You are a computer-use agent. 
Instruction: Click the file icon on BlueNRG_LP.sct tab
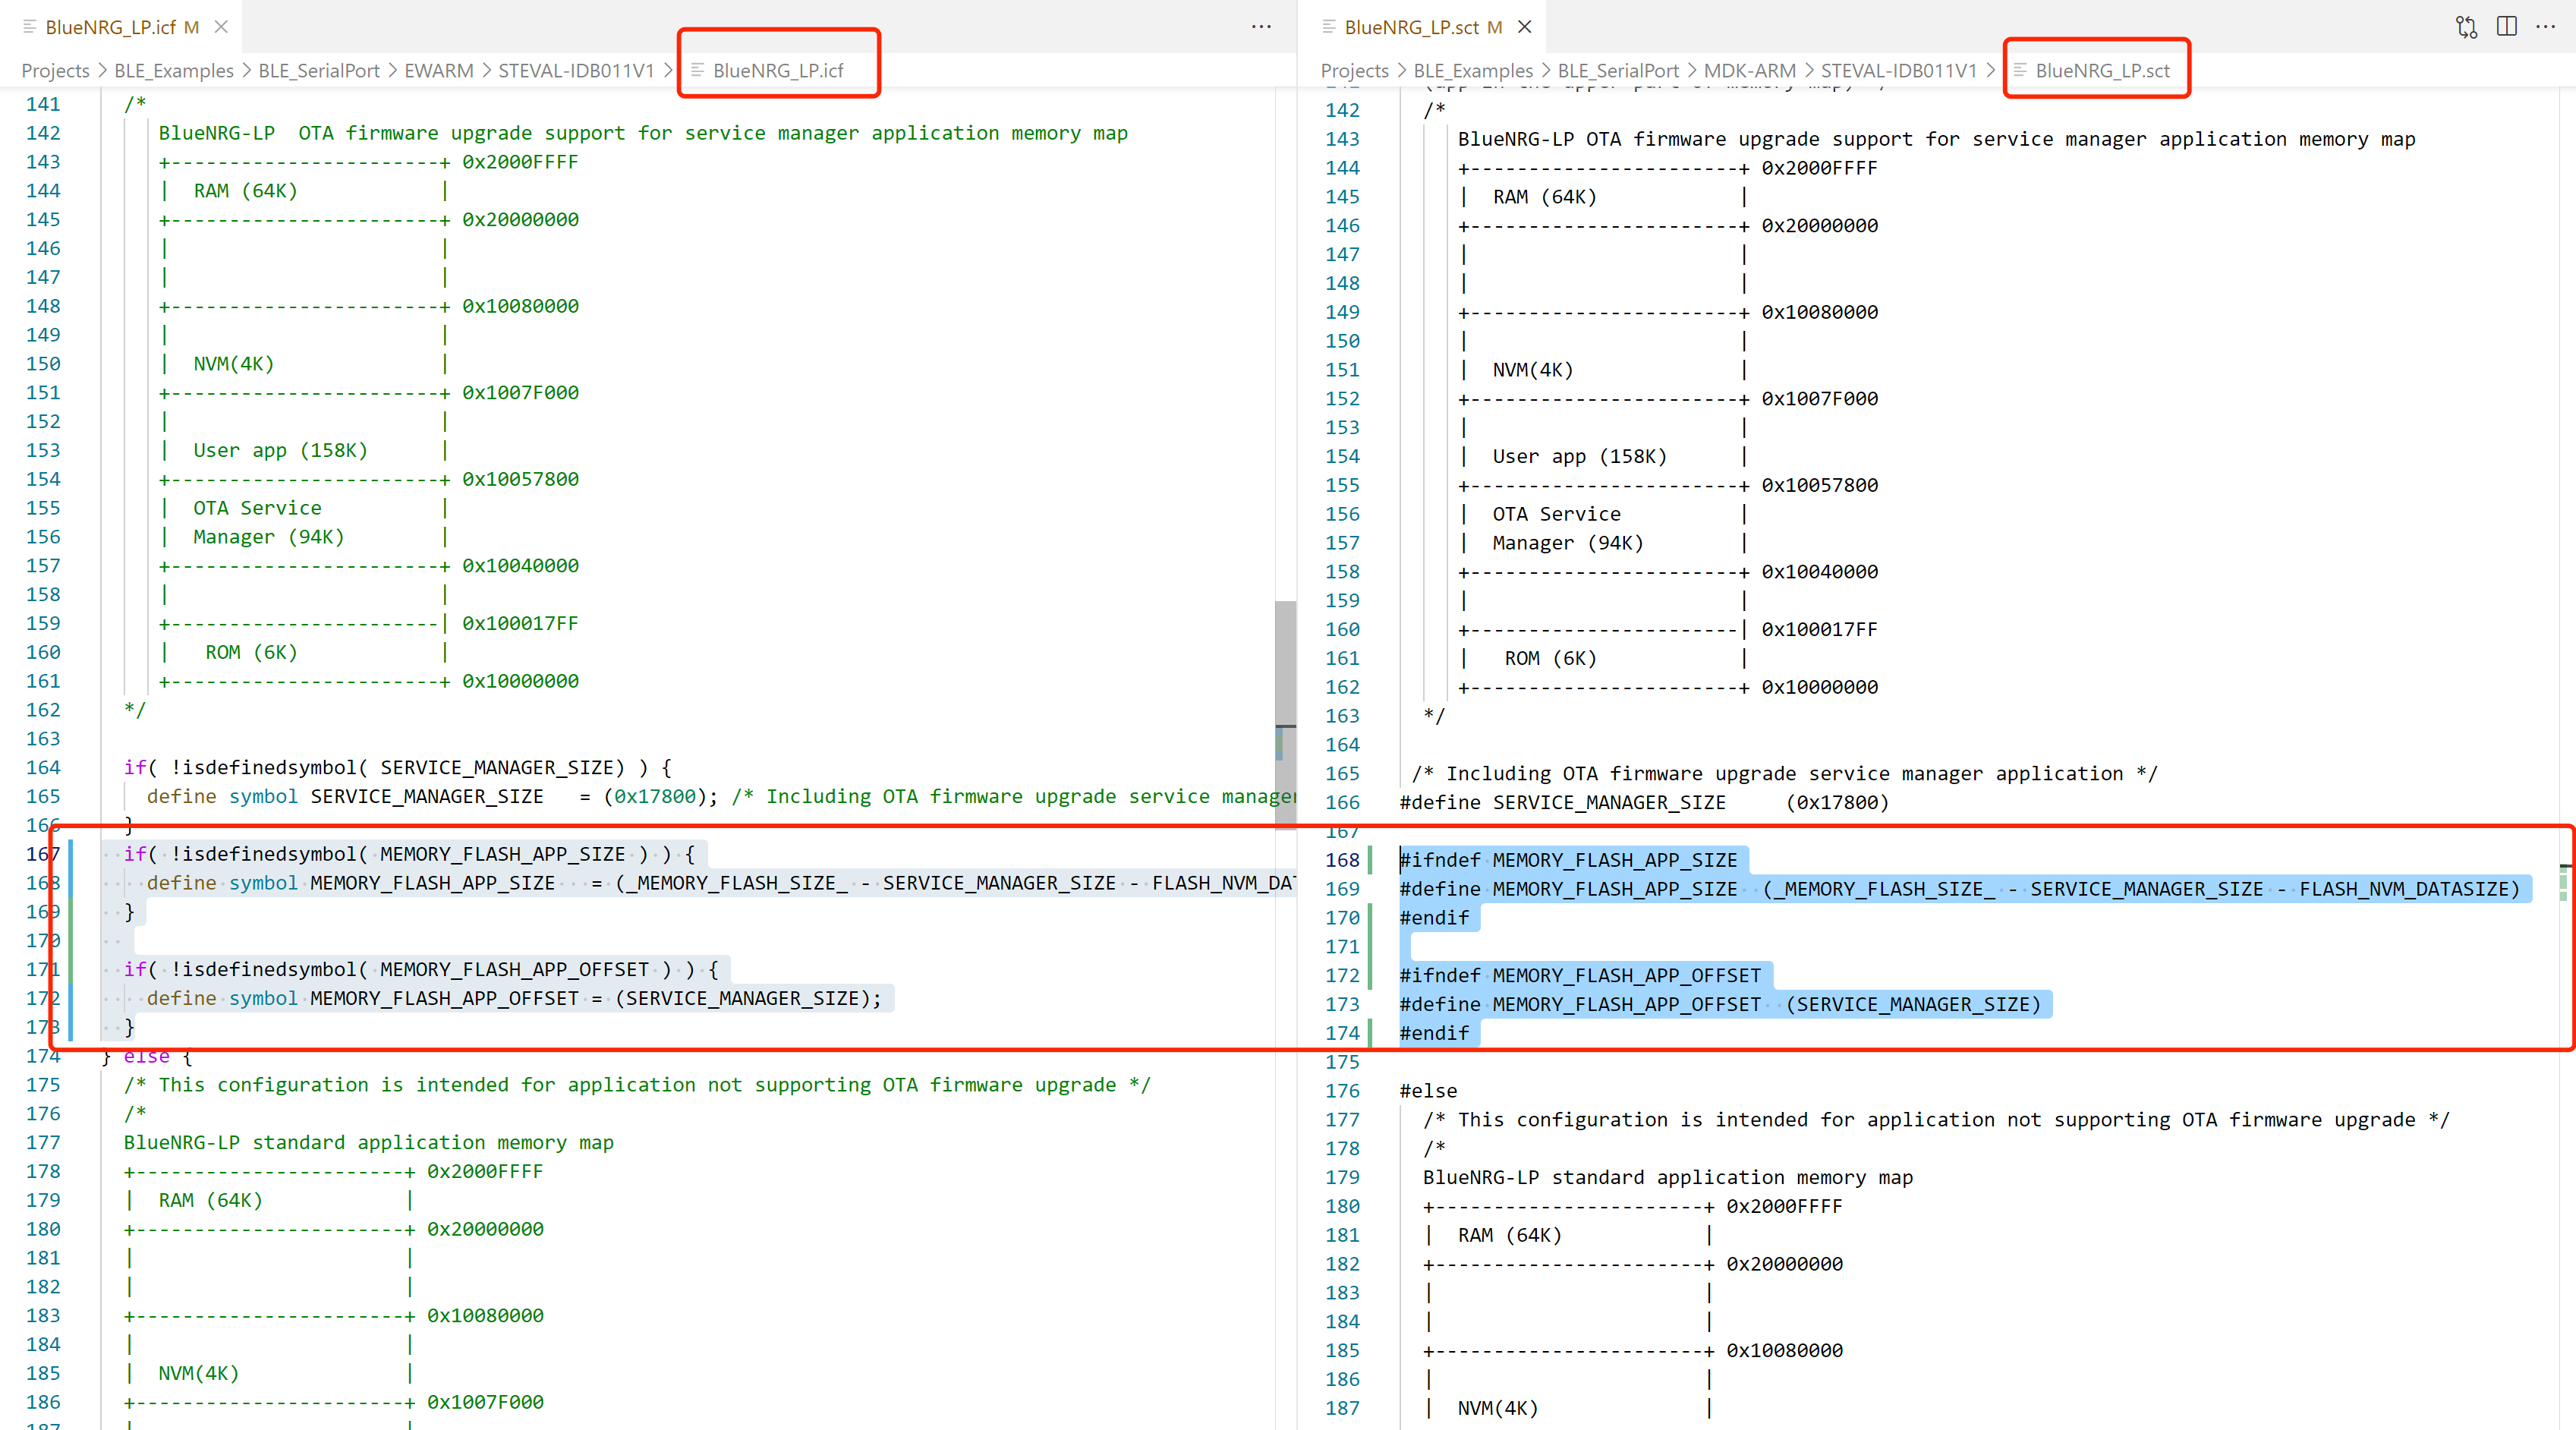1328,27
